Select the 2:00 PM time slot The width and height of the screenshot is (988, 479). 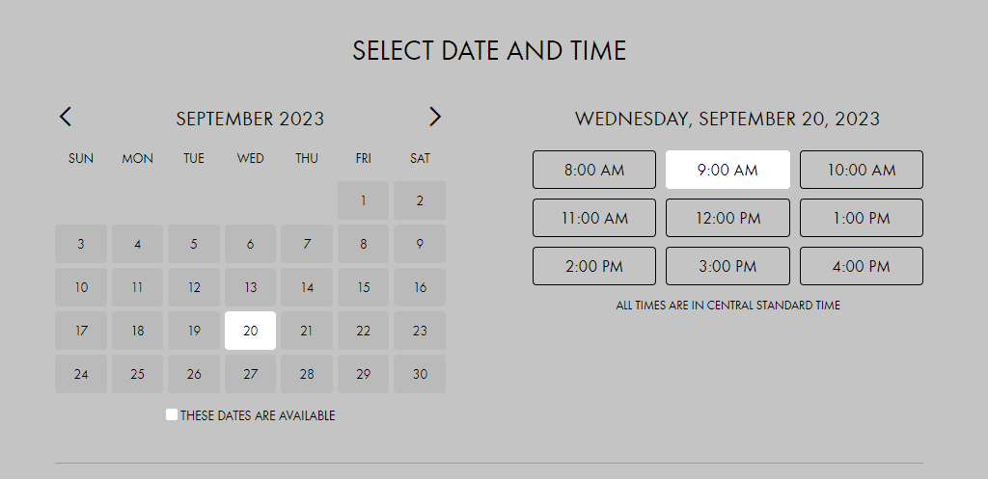coord(594,266)
